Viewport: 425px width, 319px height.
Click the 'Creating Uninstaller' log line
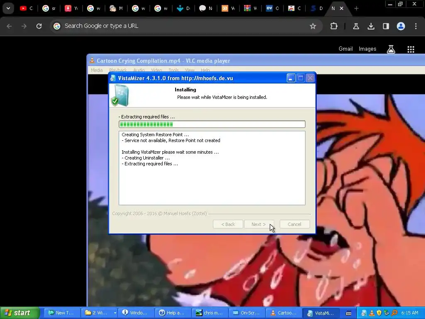coord(146,158)
